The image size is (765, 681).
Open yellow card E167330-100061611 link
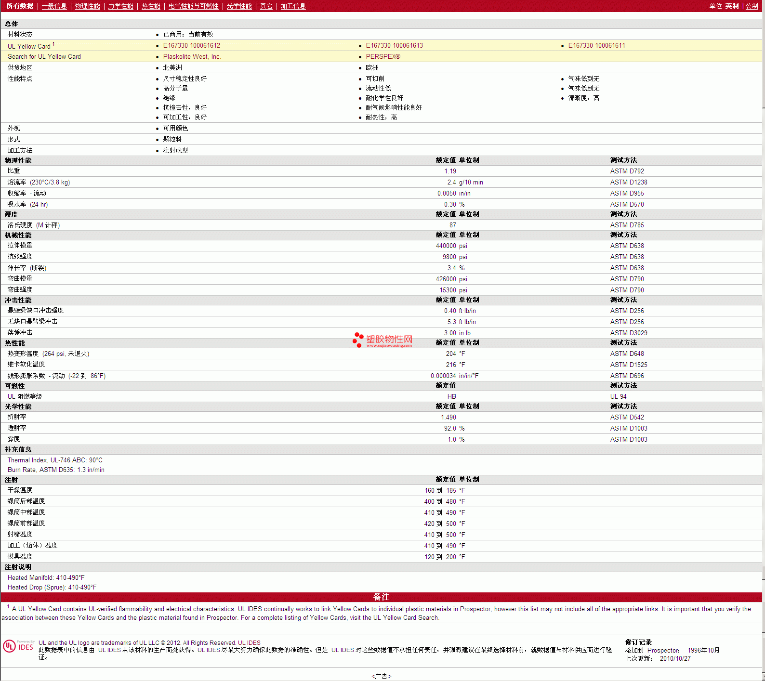pos(596,46)
